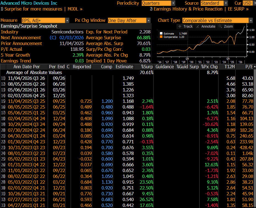Click the white Estimate legend swatch
256x208 pixels.
(x=162, y=33)
